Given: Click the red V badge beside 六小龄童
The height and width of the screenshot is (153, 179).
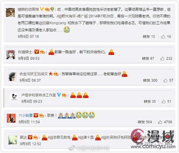Looking at the screenshot, I should tap(36, 115).
